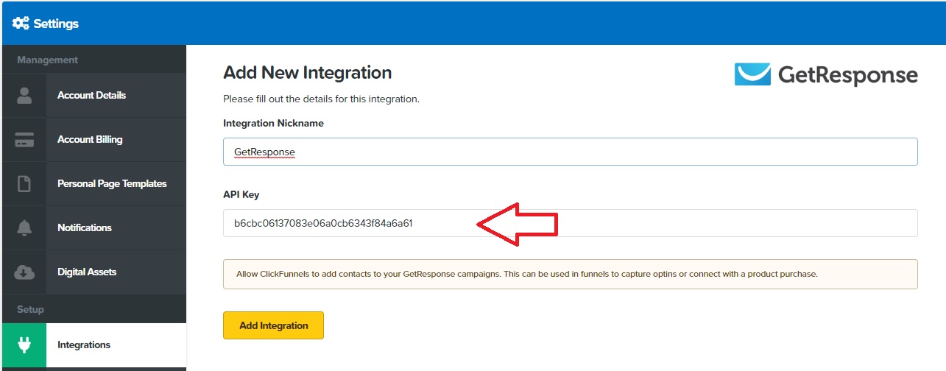Viewport: 946px width, 371px height.
Task: Click the 'Please fill out the details' text
Action: [321, 99]
